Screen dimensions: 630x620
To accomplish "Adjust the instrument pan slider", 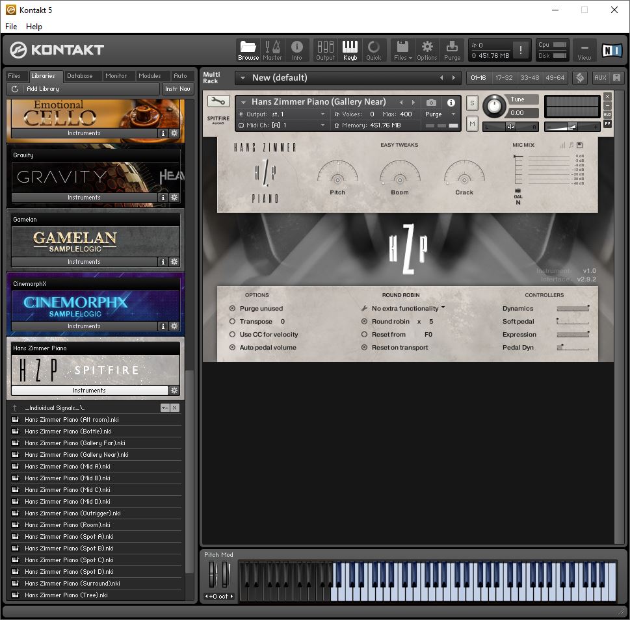I will tap(510, 127).
